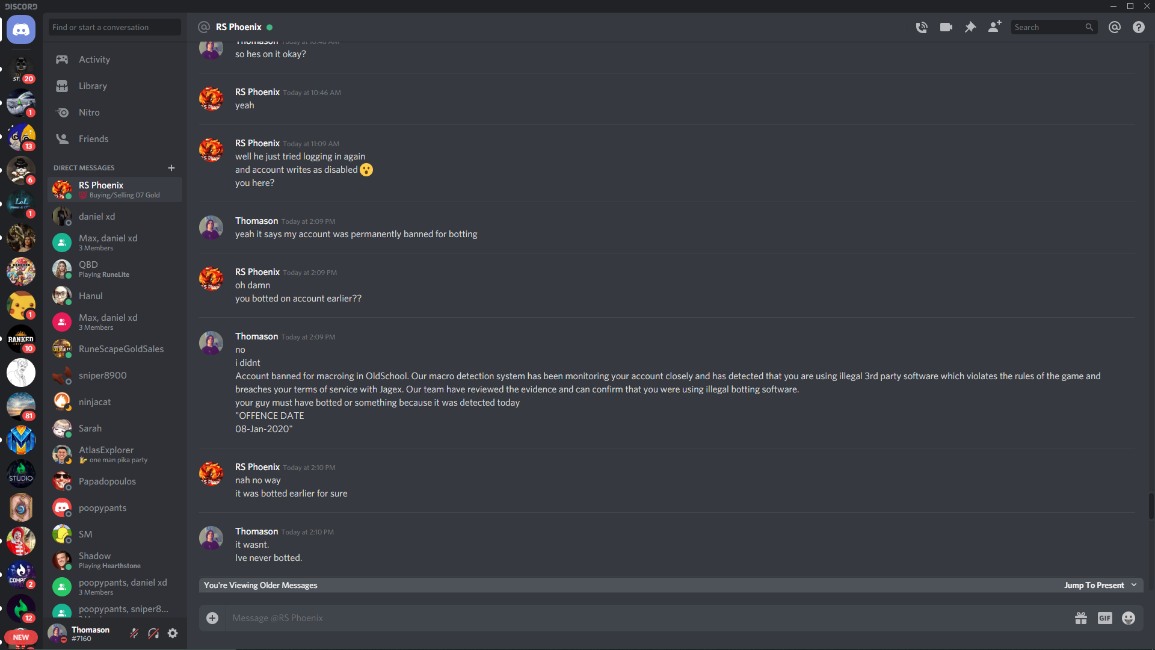1155x650 pixels.
Task: Open user settings gear
Action: point(173,633)
